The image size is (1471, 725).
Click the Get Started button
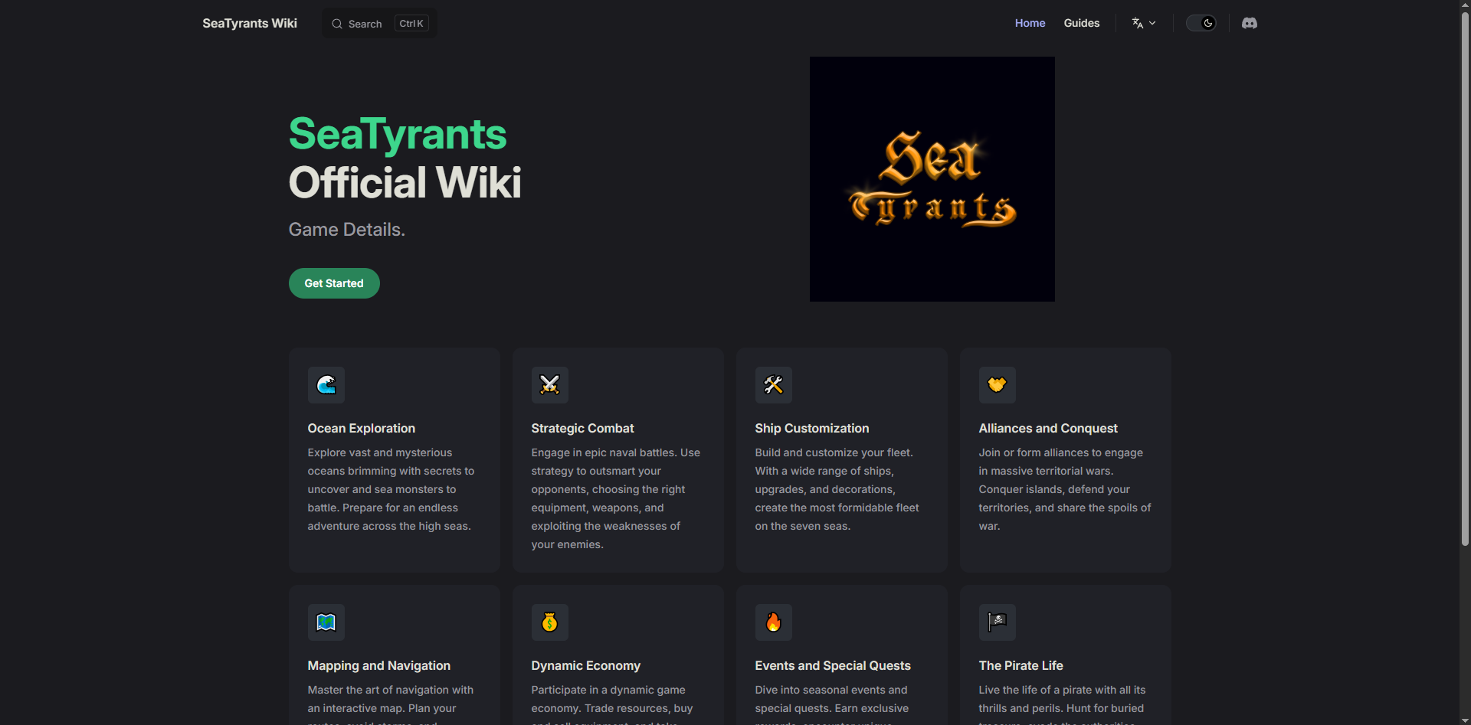coord(334,283)
